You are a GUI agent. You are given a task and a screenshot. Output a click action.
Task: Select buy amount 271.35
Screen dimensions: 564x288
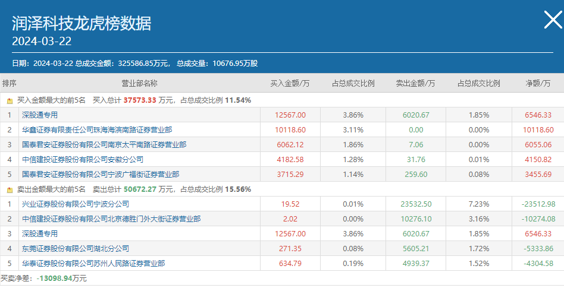[x=290, y=248]
